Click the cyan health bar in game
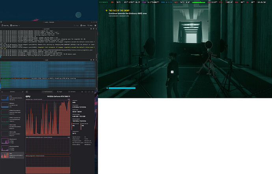The height and width of the screenshot is (174, 272). coord(122,88)
